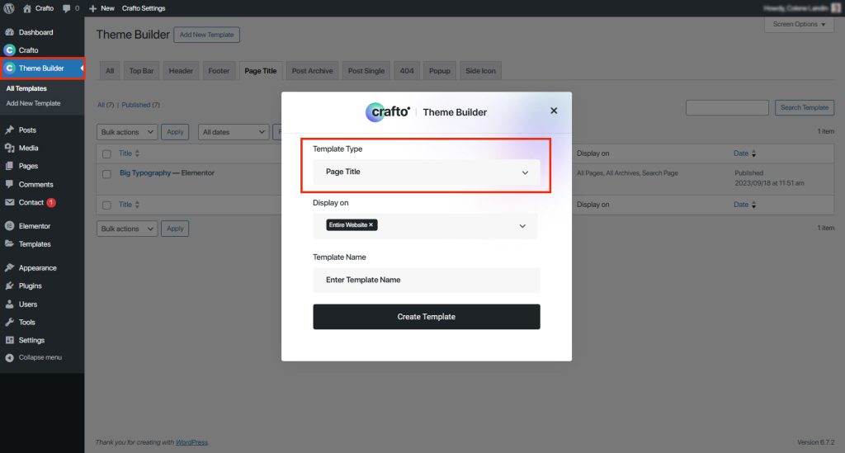Image resolution: width=845 pixels, height=453 pixels.
Task: Click the WordPress logo icon
Action: pos(8,8)
